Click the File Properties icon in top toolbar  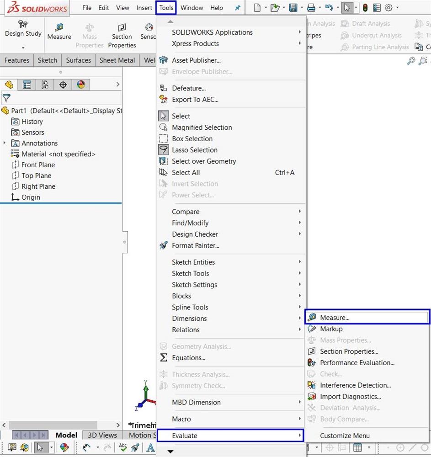click(377, 8)
